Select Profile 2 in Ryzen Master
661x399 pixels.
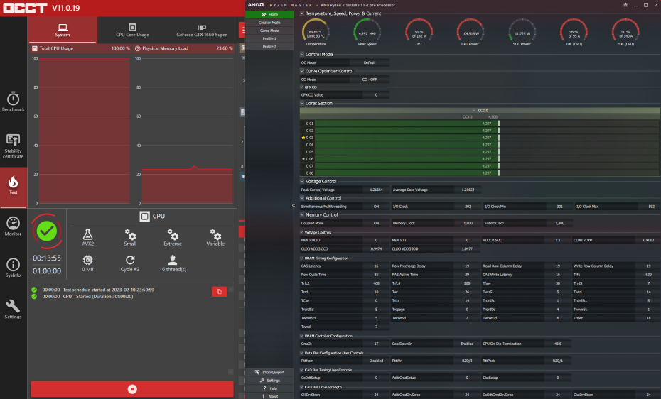click(269, 47)
